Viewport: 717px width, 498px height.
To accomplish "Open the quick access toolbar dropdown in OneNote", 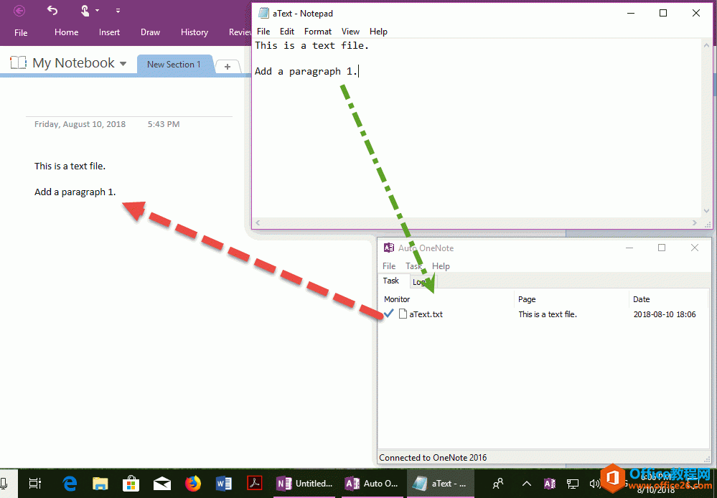I will [117, 10].
